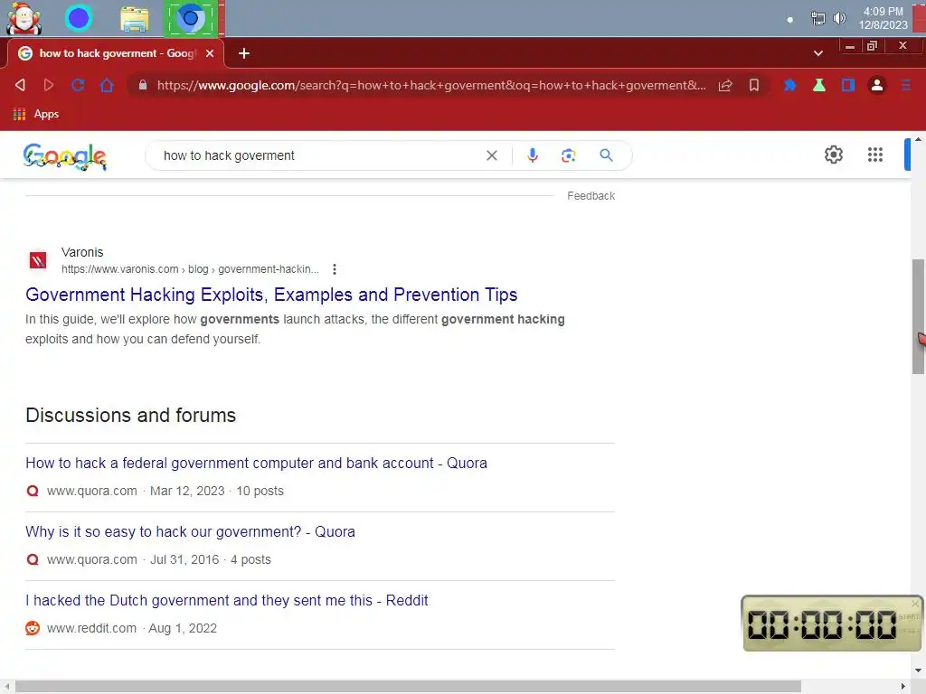
Task: Open the browser main menu
Action: tap(906, 85)
